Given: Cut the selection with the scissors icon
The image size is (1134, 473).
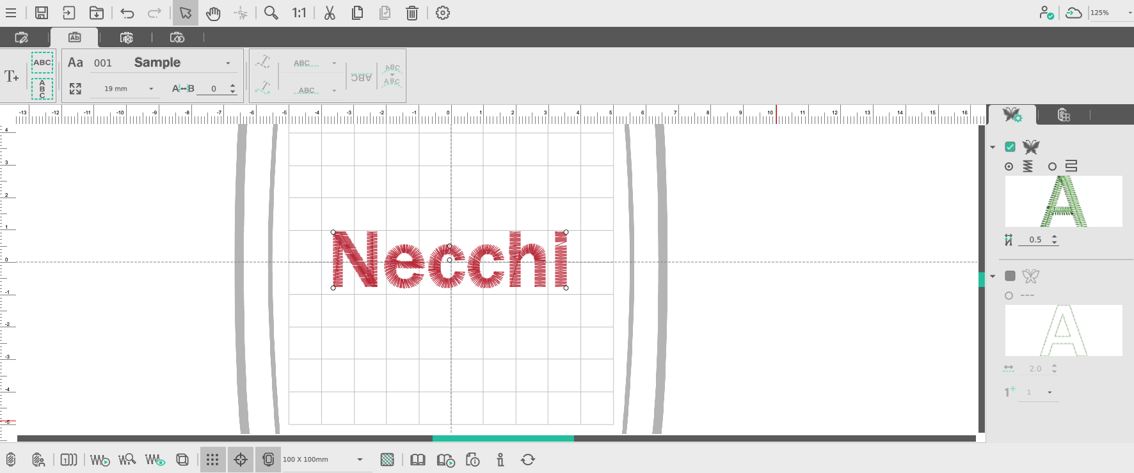Looking at the screenshot, I should (330, 13).
